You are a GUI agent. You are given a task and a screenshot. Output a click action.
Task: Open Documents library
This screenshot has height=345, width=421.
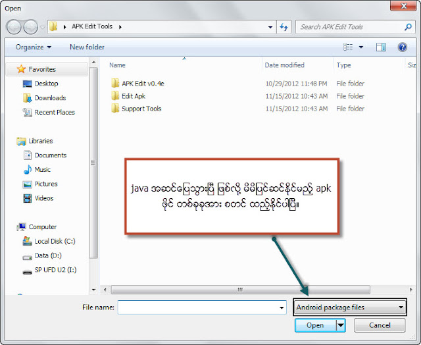[x=51, y=155]
